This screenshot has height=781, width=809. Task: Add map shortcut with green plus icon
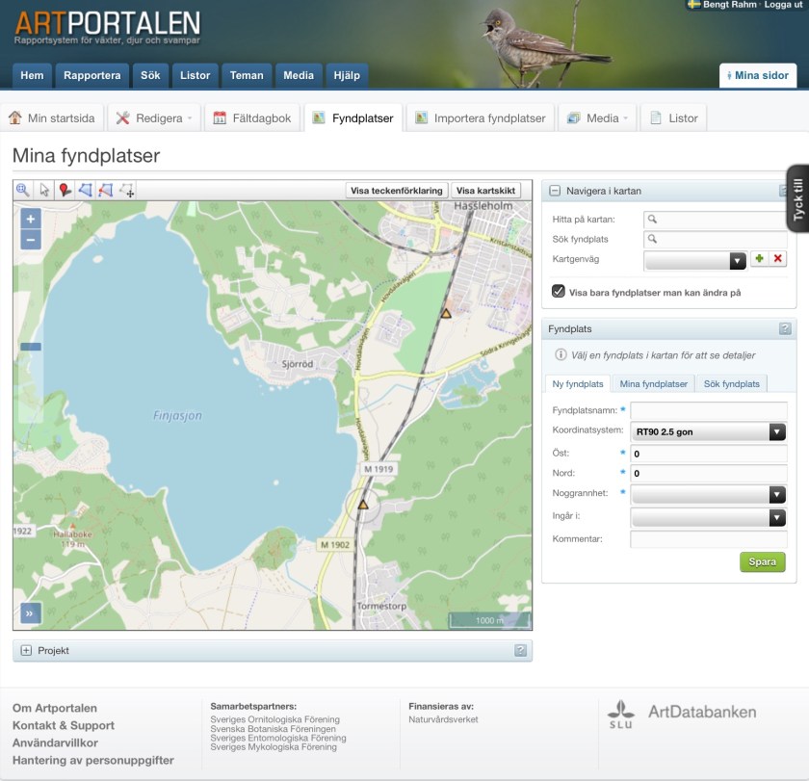tap(759, 260)
